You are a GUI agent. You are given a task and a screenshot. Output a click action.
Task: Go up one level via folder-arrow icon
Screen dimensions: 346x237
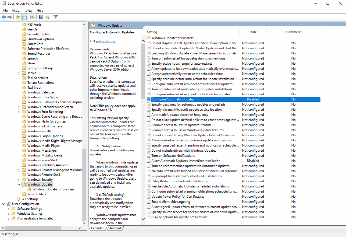tap(18, 17)
